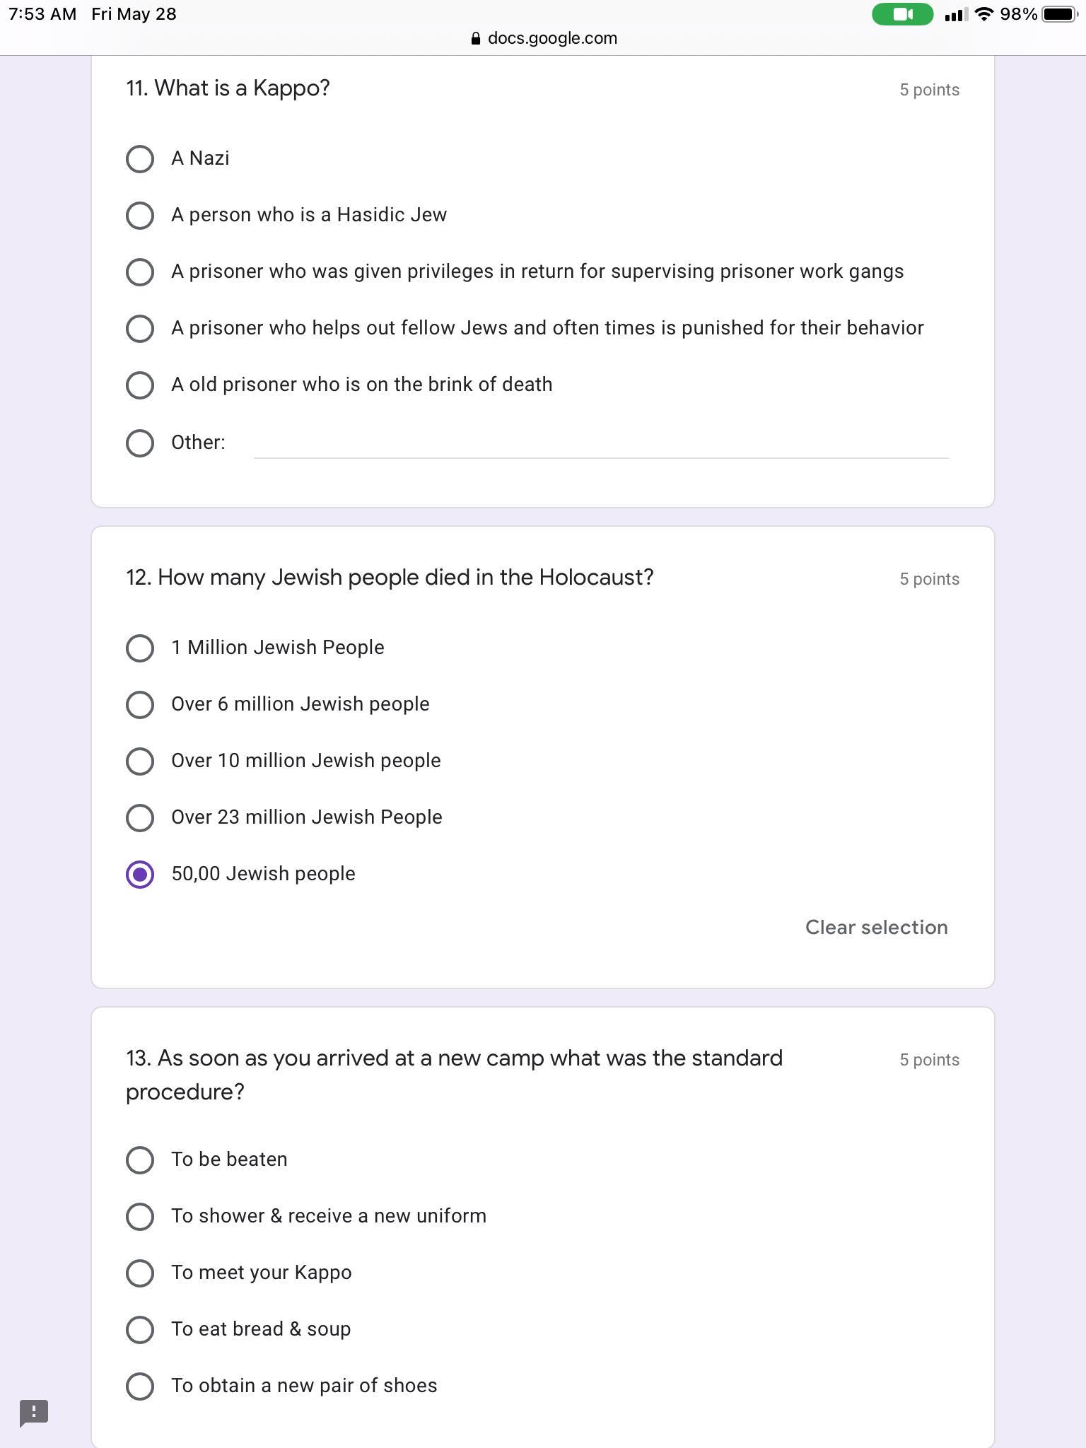The width and height of the screenshot is (1086, 1448).
Task: Select 'To eat bread & soup'
Action: point(140,1330)
